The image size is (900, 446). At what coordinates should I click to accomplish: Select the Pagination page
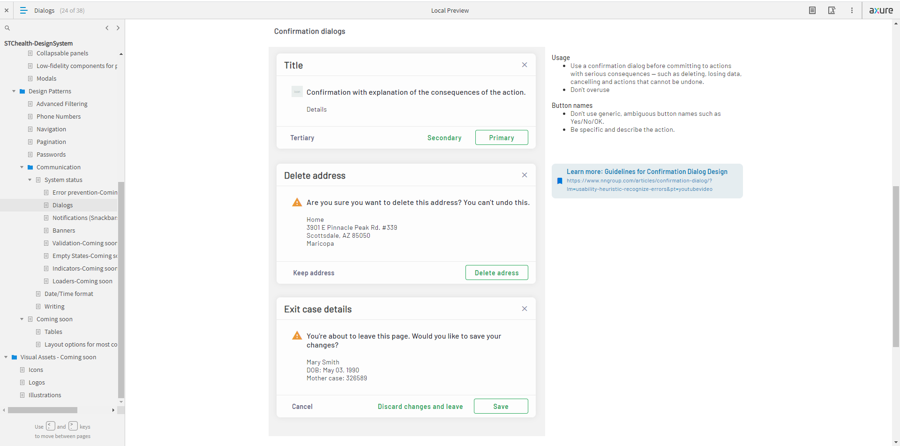click(x=51, y=142)
